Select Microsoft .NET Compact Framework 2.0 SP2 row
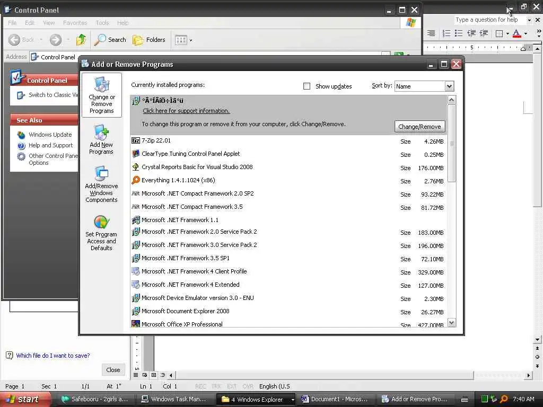 pos(288,194)
